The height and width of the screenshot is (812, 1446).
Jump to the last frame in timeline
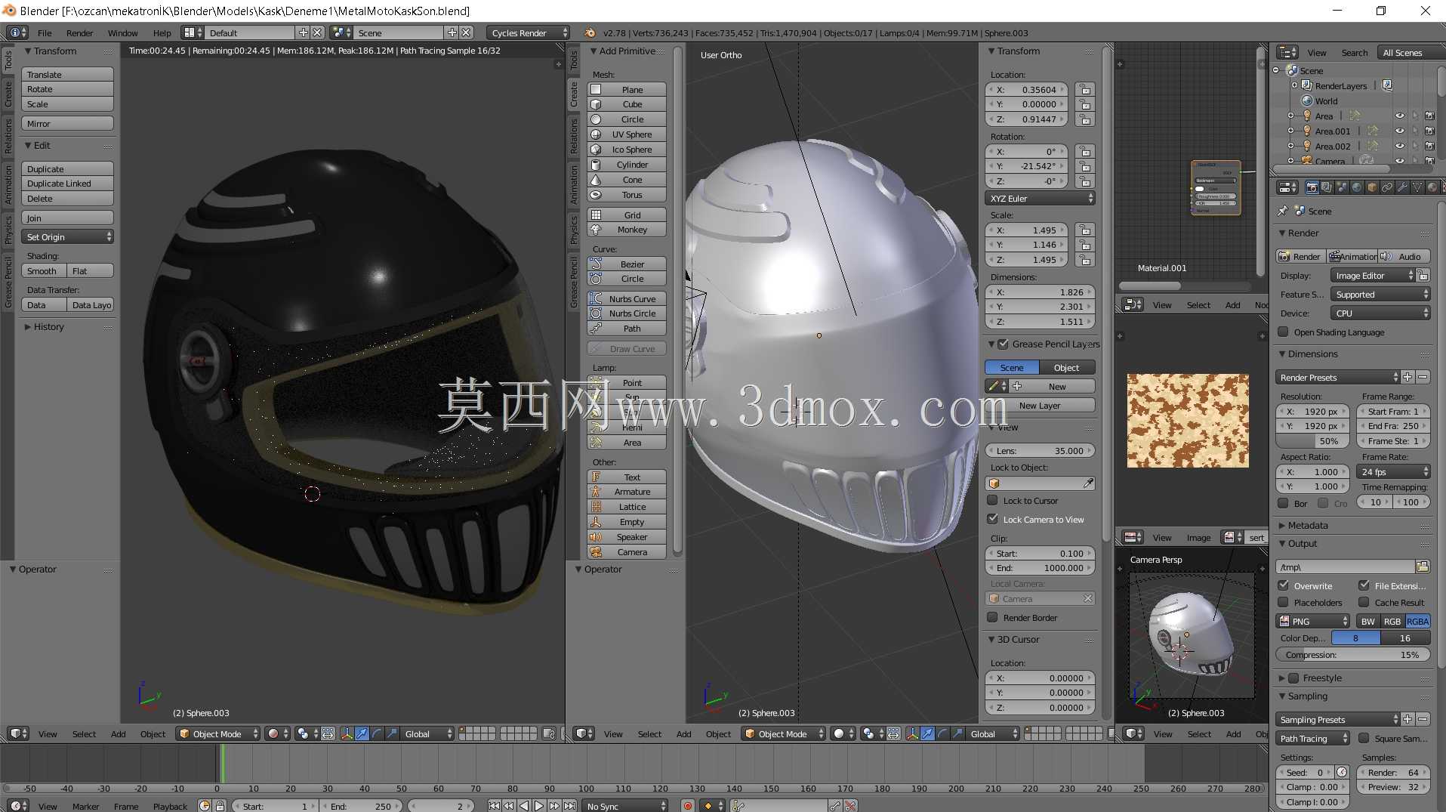coord(569,806)
